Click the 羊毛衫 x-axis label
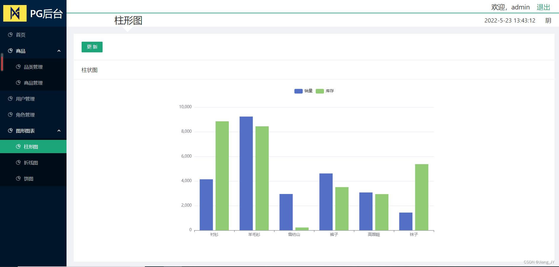Image resolution: width=559 pixels, height=267 pixels. (254, 234)
